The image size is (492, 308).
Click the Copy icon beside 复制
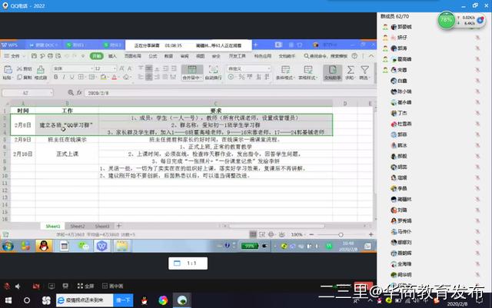click(x=19, y=77)
